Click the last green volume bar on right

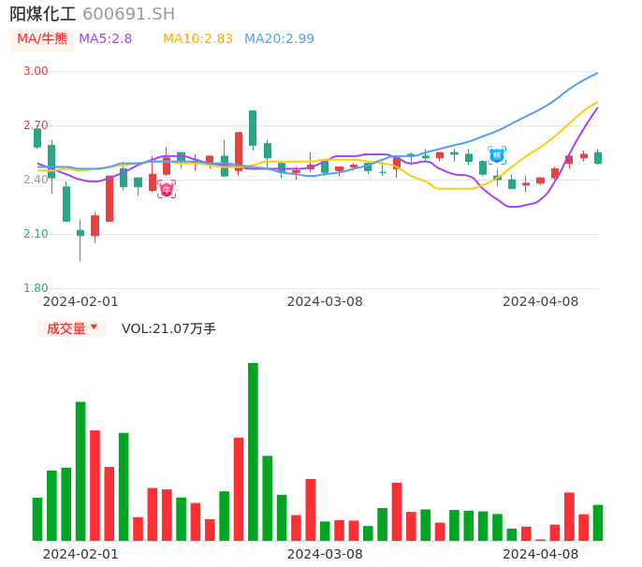[598, 523]
